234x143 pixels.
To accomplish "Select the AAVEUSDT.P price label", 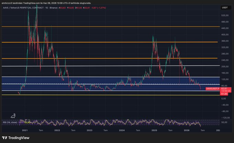I will tap(213, 89).
